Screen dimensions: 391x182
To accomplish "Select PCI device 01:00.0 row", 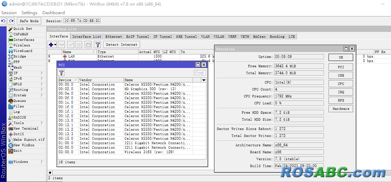I will click(132, 143).
